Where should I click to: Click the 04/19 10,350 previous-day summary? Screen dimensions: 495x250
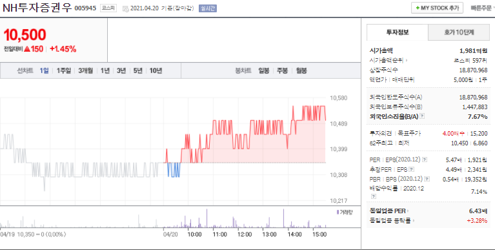click(x=33, y=234)
